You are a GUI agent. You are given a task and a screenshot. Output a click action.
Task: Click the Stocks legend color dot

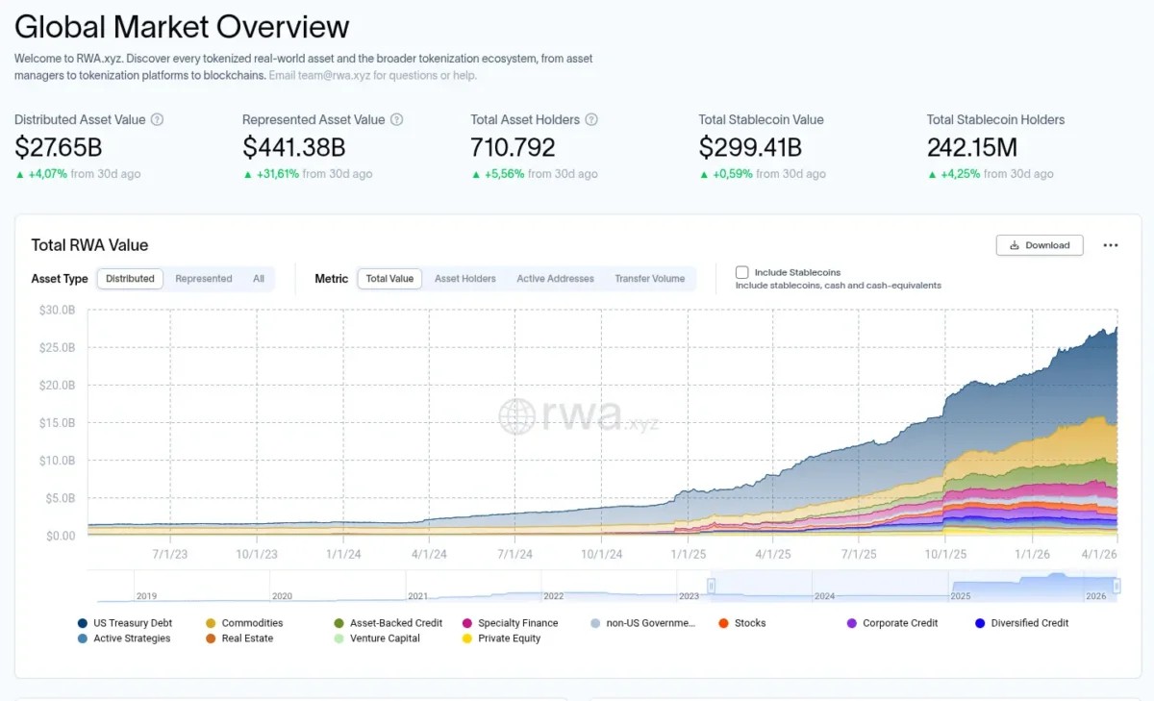724,623
